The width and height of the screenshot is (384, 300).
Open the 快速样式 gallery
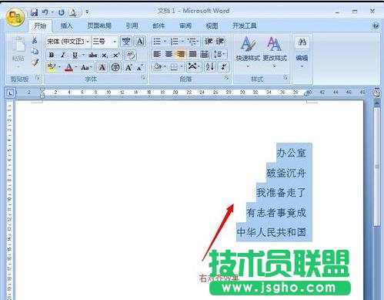(248, 52)
